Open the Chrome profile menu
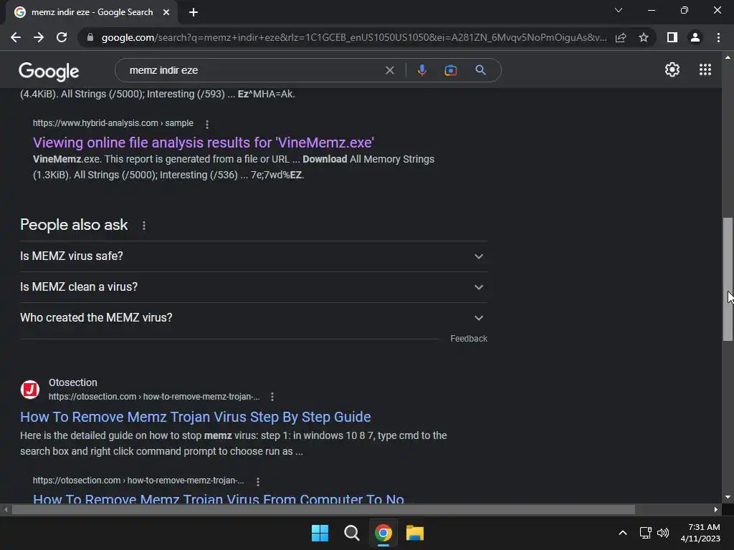The height and width of the screenshot is (550, 734). (695, 37)
